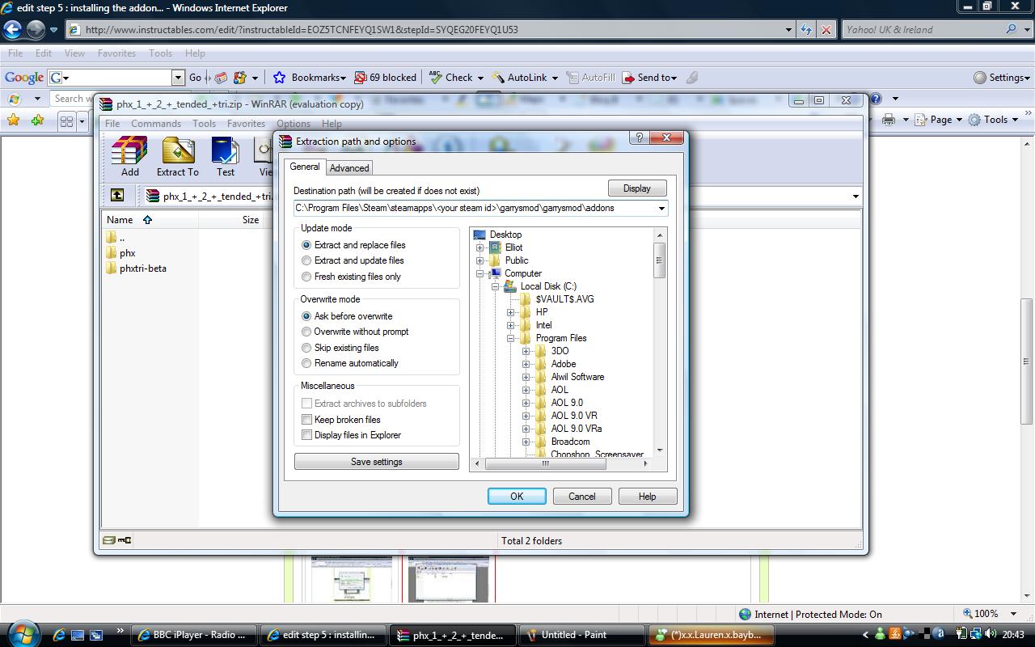Expand the HP folder node
1035x647 pixels.
pyautogui.click(x=510, y=312)
